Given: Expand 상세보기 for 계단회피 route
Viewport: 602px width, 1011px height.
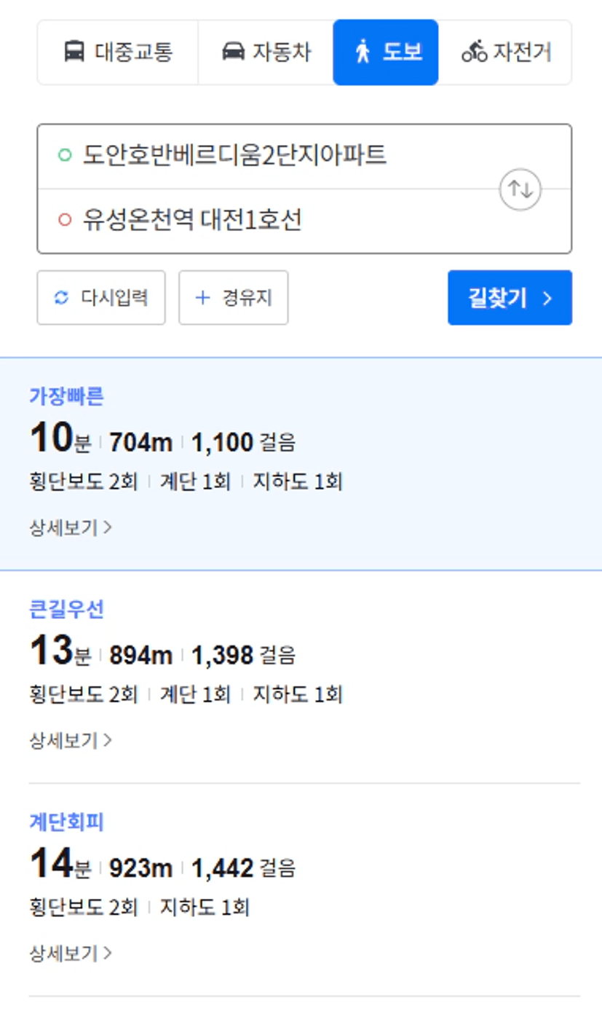Looking at the screenshot, I should click(x=71, y=953).
